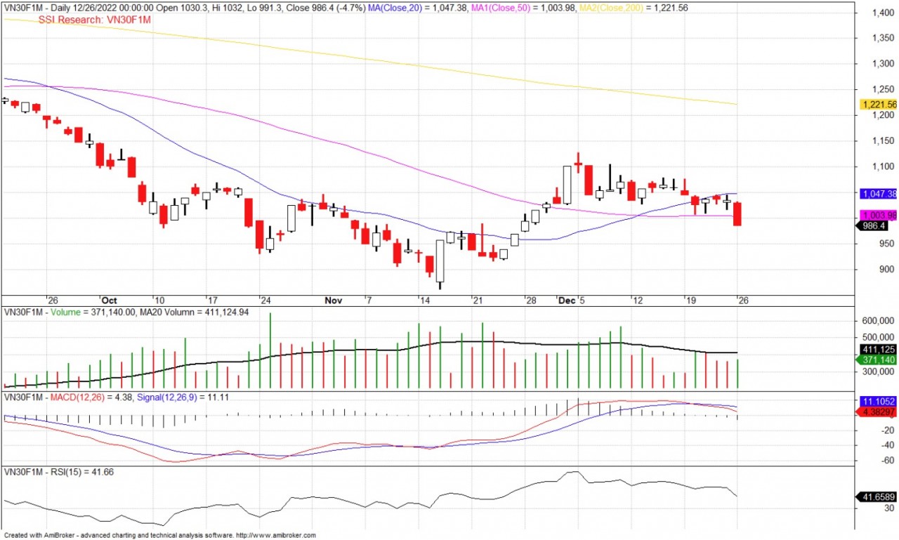
Task: Click the "12" date axis label
Action: (636, 301)
